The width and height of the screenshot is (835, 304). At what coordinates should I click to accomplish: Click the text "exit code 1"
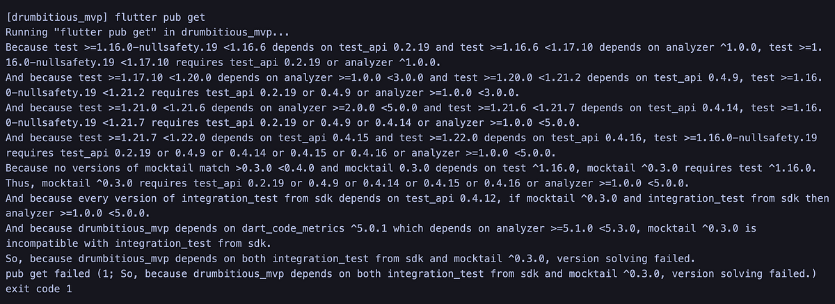[x=38, y=289]
